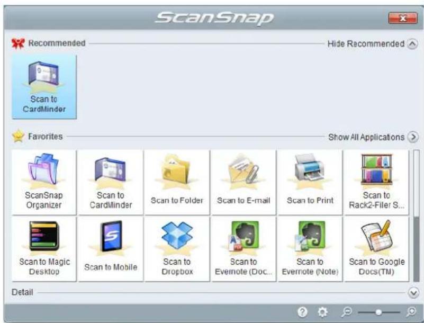Open Scan to Evernote (Document) icon

243,249
